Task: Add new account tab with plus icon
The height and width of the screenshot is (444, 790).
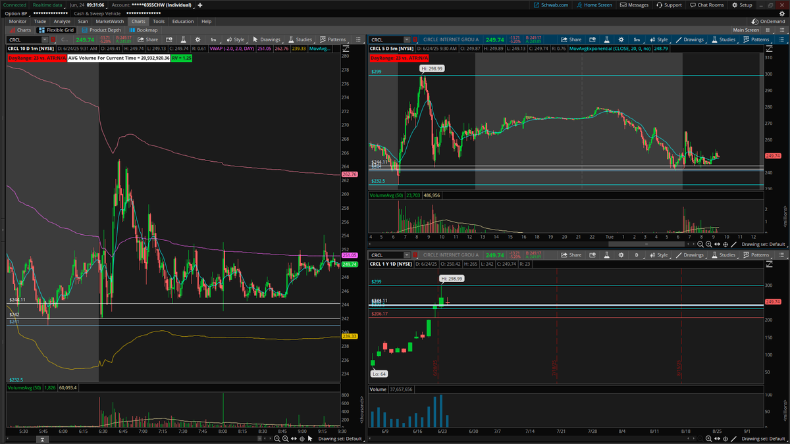Action: coord(199,5)
